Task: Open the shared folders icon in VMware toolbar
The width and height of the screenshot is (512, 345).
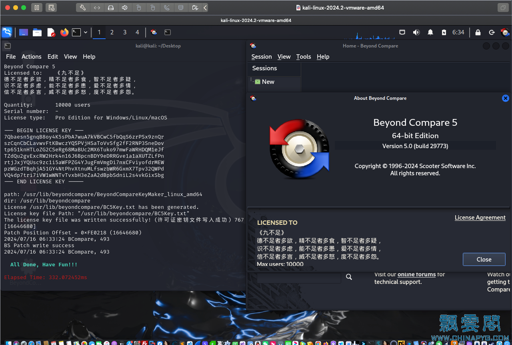Action: pyautogui.click(x=195, y=8)
